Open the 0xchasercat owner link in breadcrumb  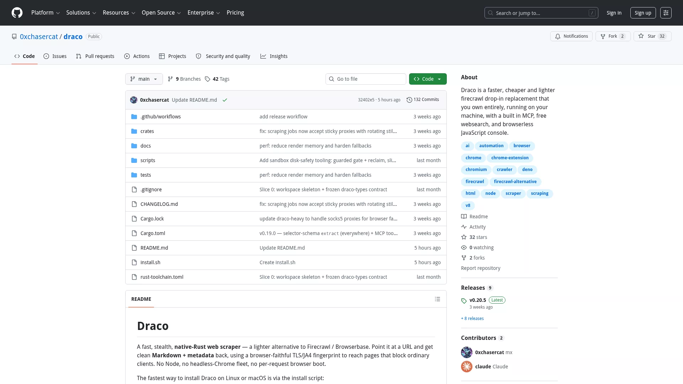pos(39,37)
